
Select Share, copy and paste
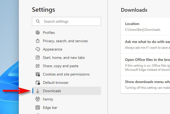(x=66, y=66)
